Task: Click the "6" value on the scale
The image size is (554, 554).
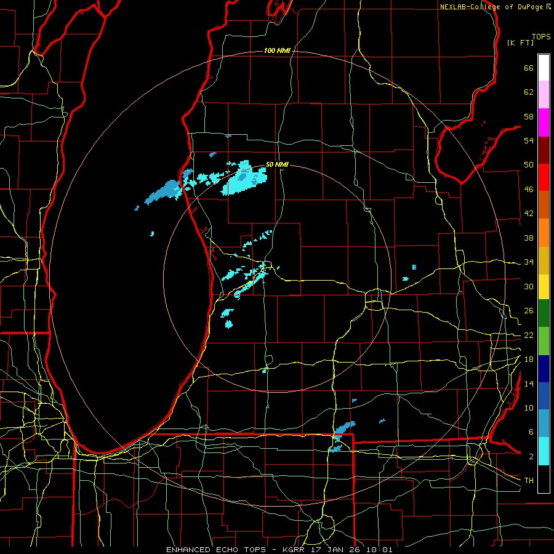Action: coord(531,432)
